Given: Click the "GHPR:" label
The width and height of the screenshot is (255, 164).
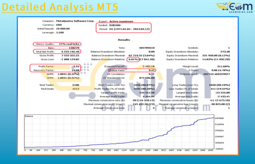Looking at the screenshot, I should pyautogui.click(x=51, y=78).
